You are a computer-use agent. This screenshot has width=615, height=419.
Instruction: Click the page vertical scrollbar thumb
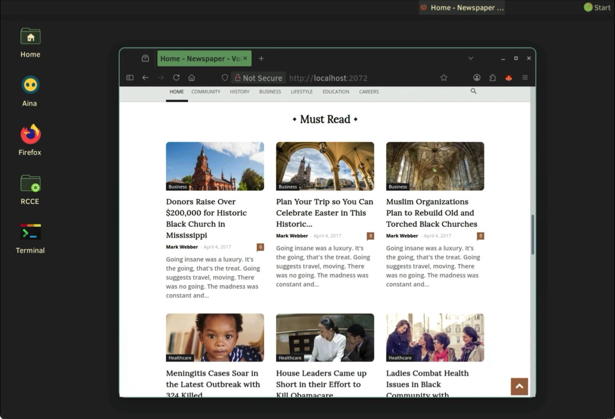(532, 235)
